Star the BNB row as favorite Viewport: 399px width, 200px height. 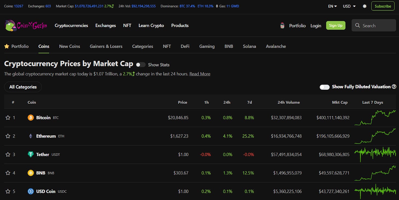(8, 173)
